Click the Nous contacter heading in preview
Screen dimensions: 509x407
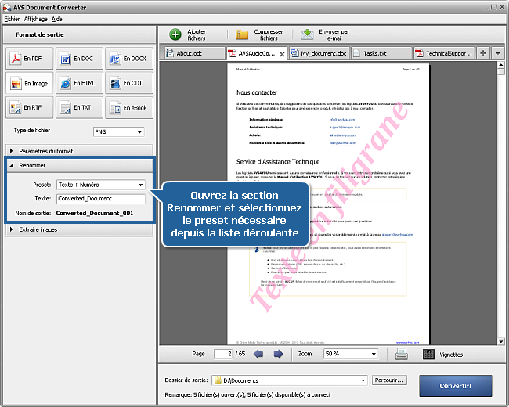(256, 92)
